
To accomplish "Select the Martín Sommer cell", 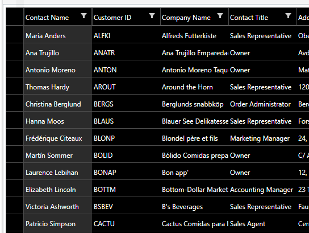I will [58, 154].
